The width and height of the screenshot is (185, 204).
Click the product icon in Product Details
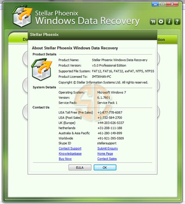click(41, 69)
